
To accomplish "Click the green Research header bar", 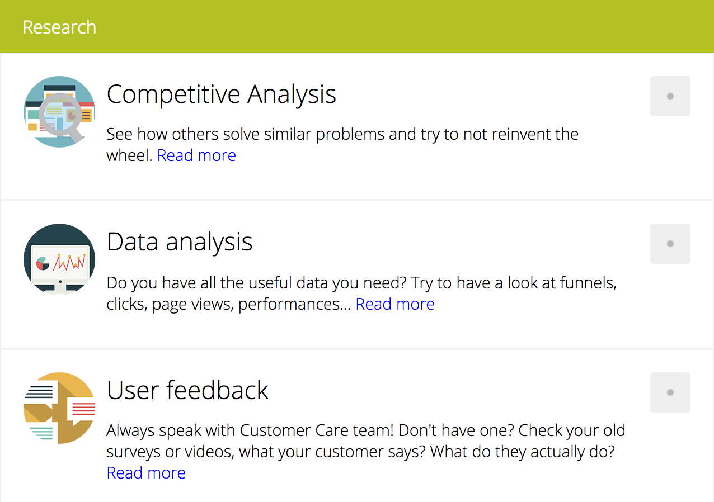I will (357, 26).
